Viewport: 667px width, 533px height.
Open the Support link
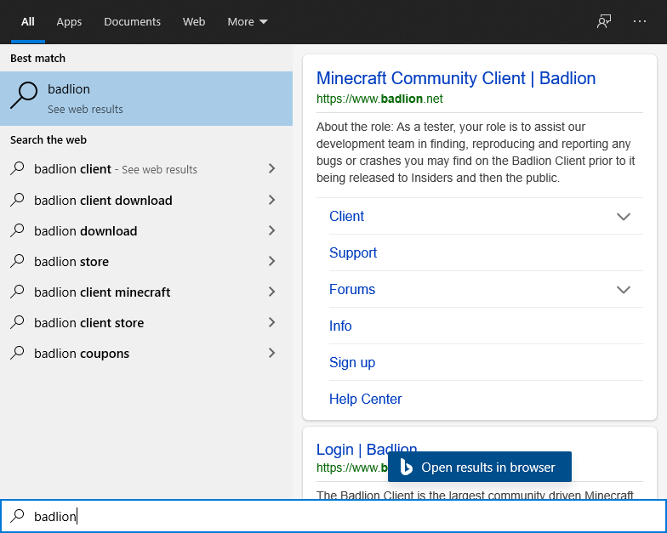tap(353, 253)
